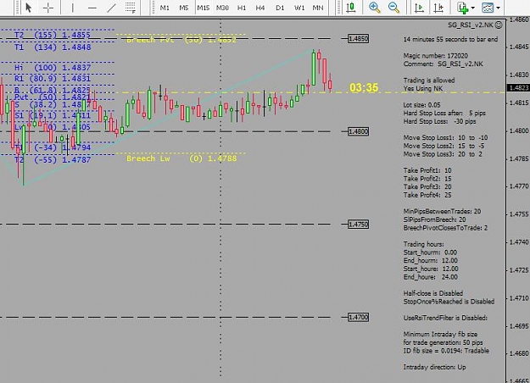Open the chart templates menu
This screenshot has width=530, height=383.
click(488, 8)
